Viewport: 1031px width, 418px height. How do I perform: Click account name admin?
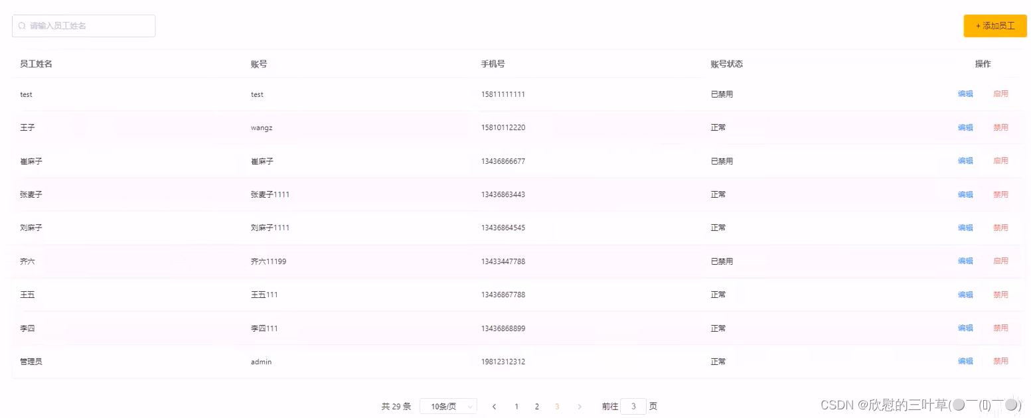(261, 362)
